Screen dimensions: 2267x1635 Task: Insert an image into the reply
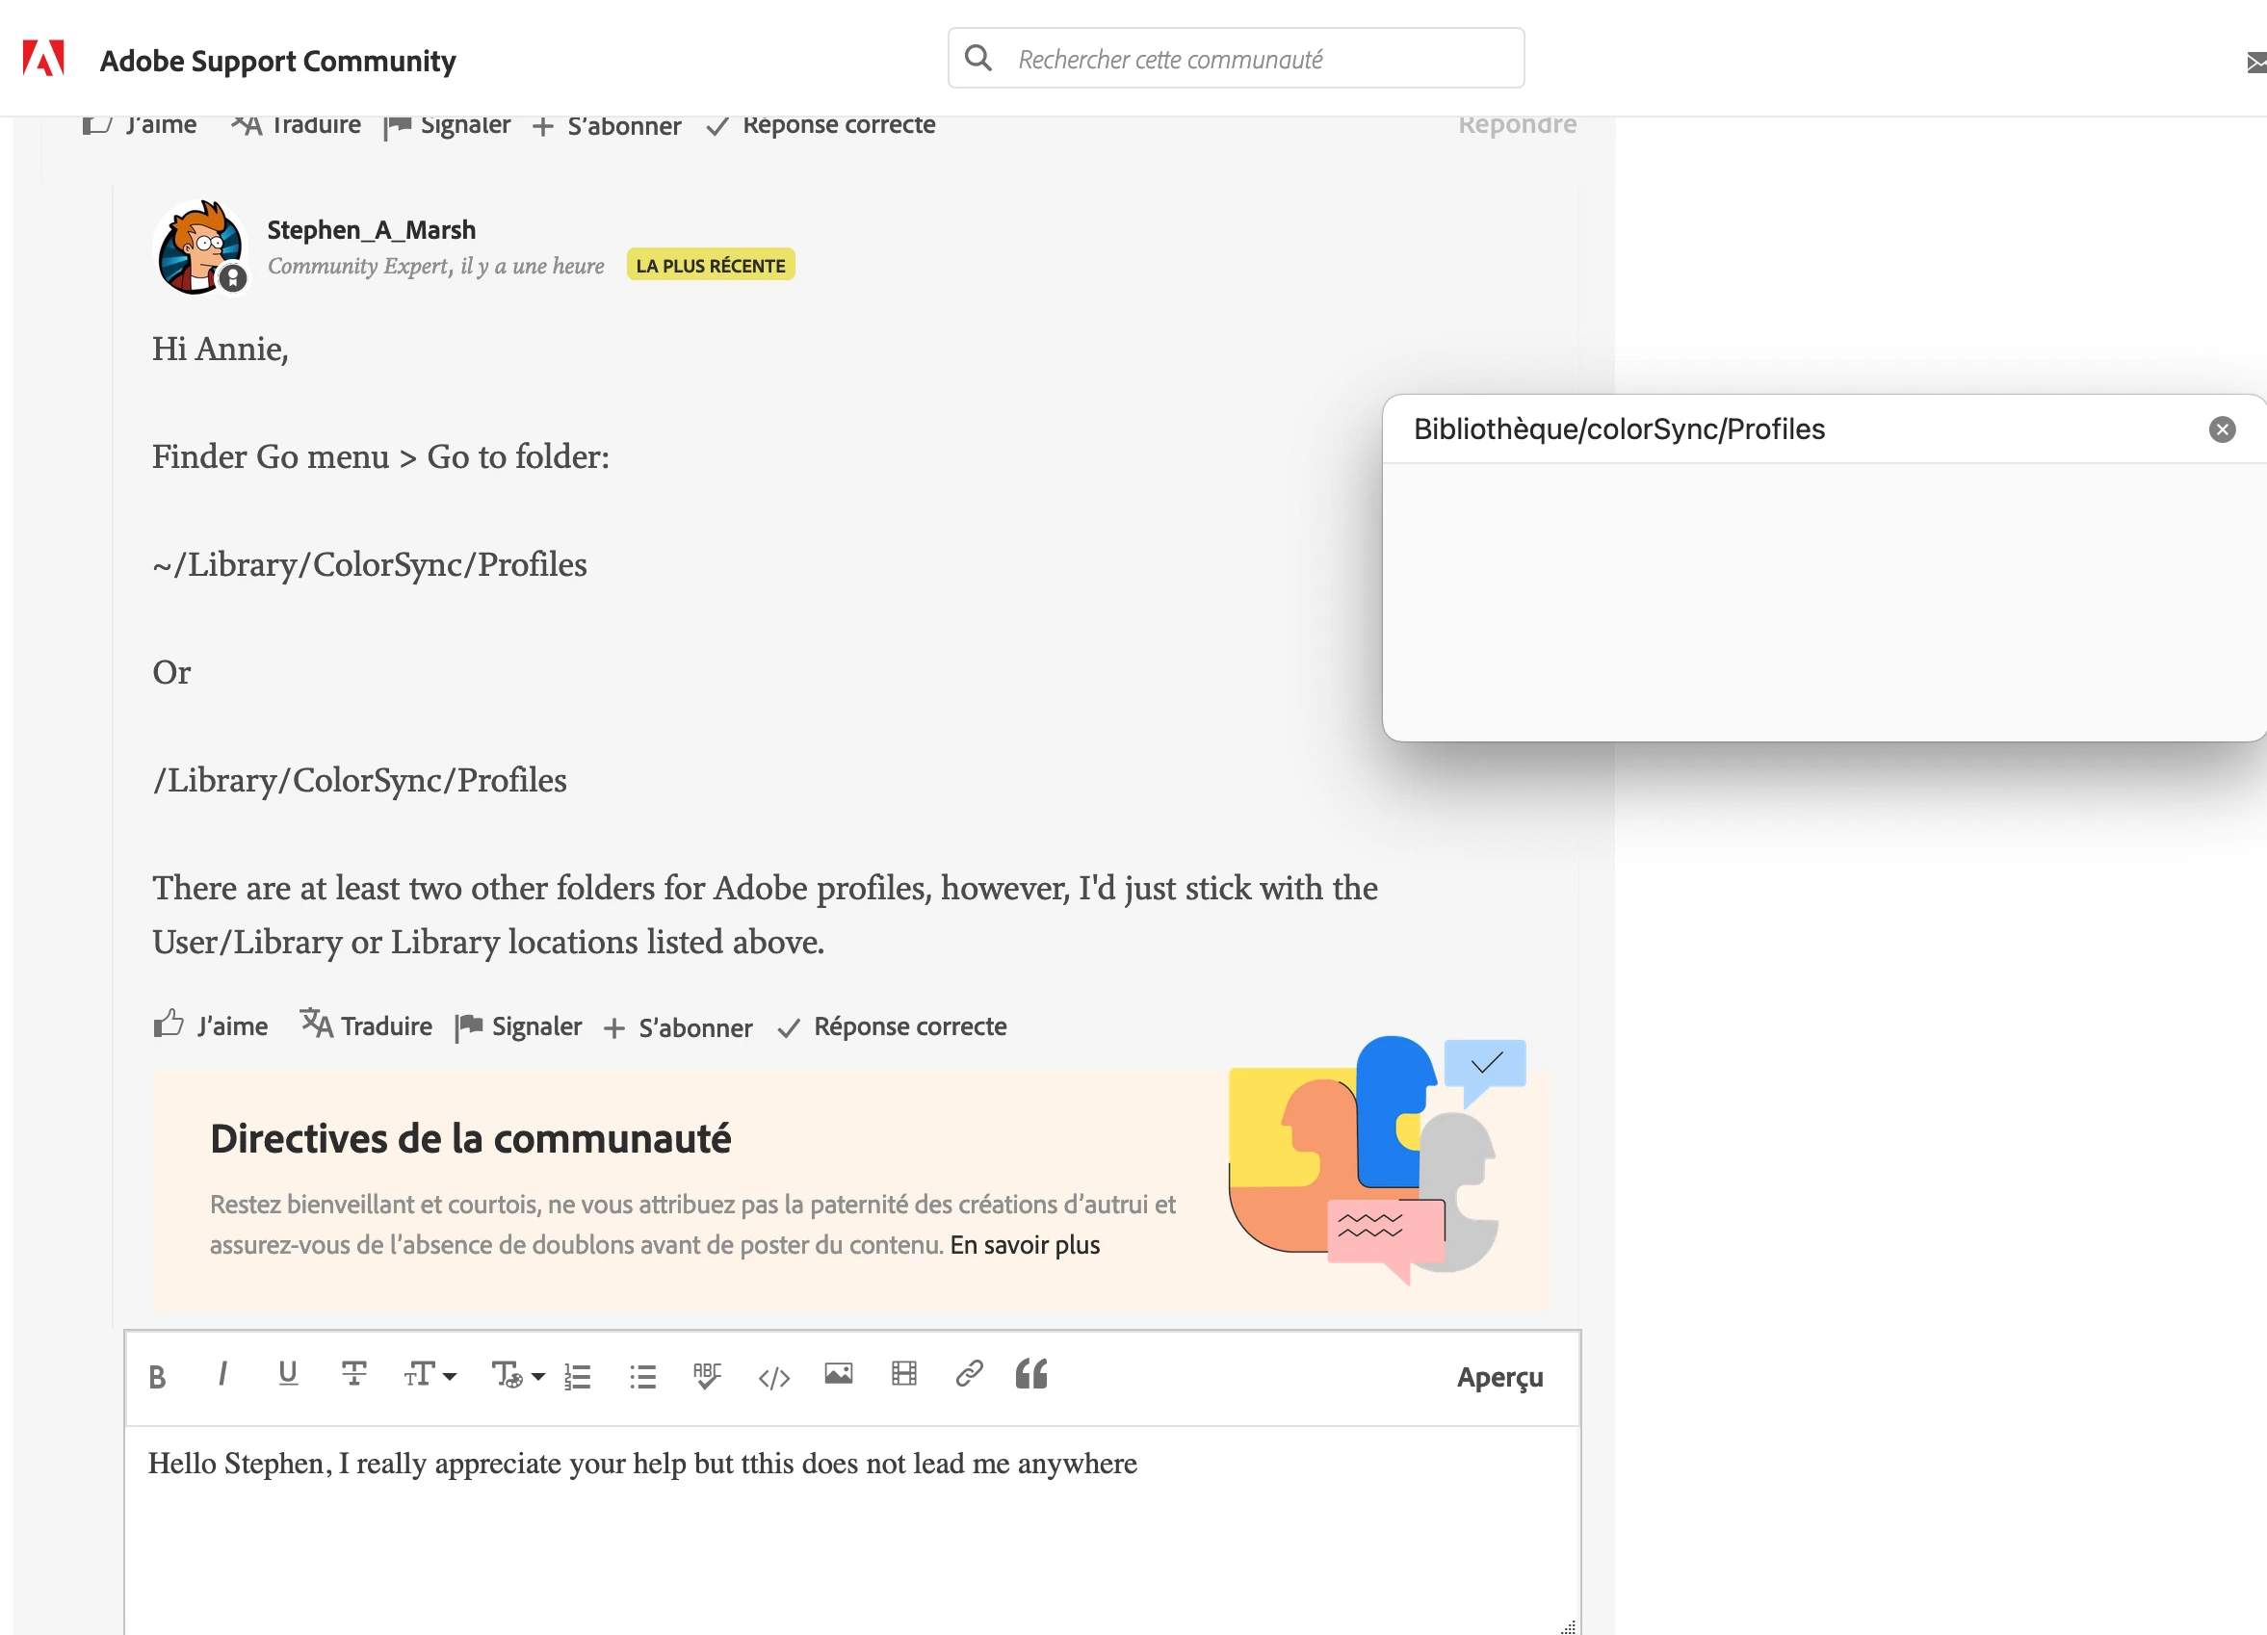click(839, 1374)
